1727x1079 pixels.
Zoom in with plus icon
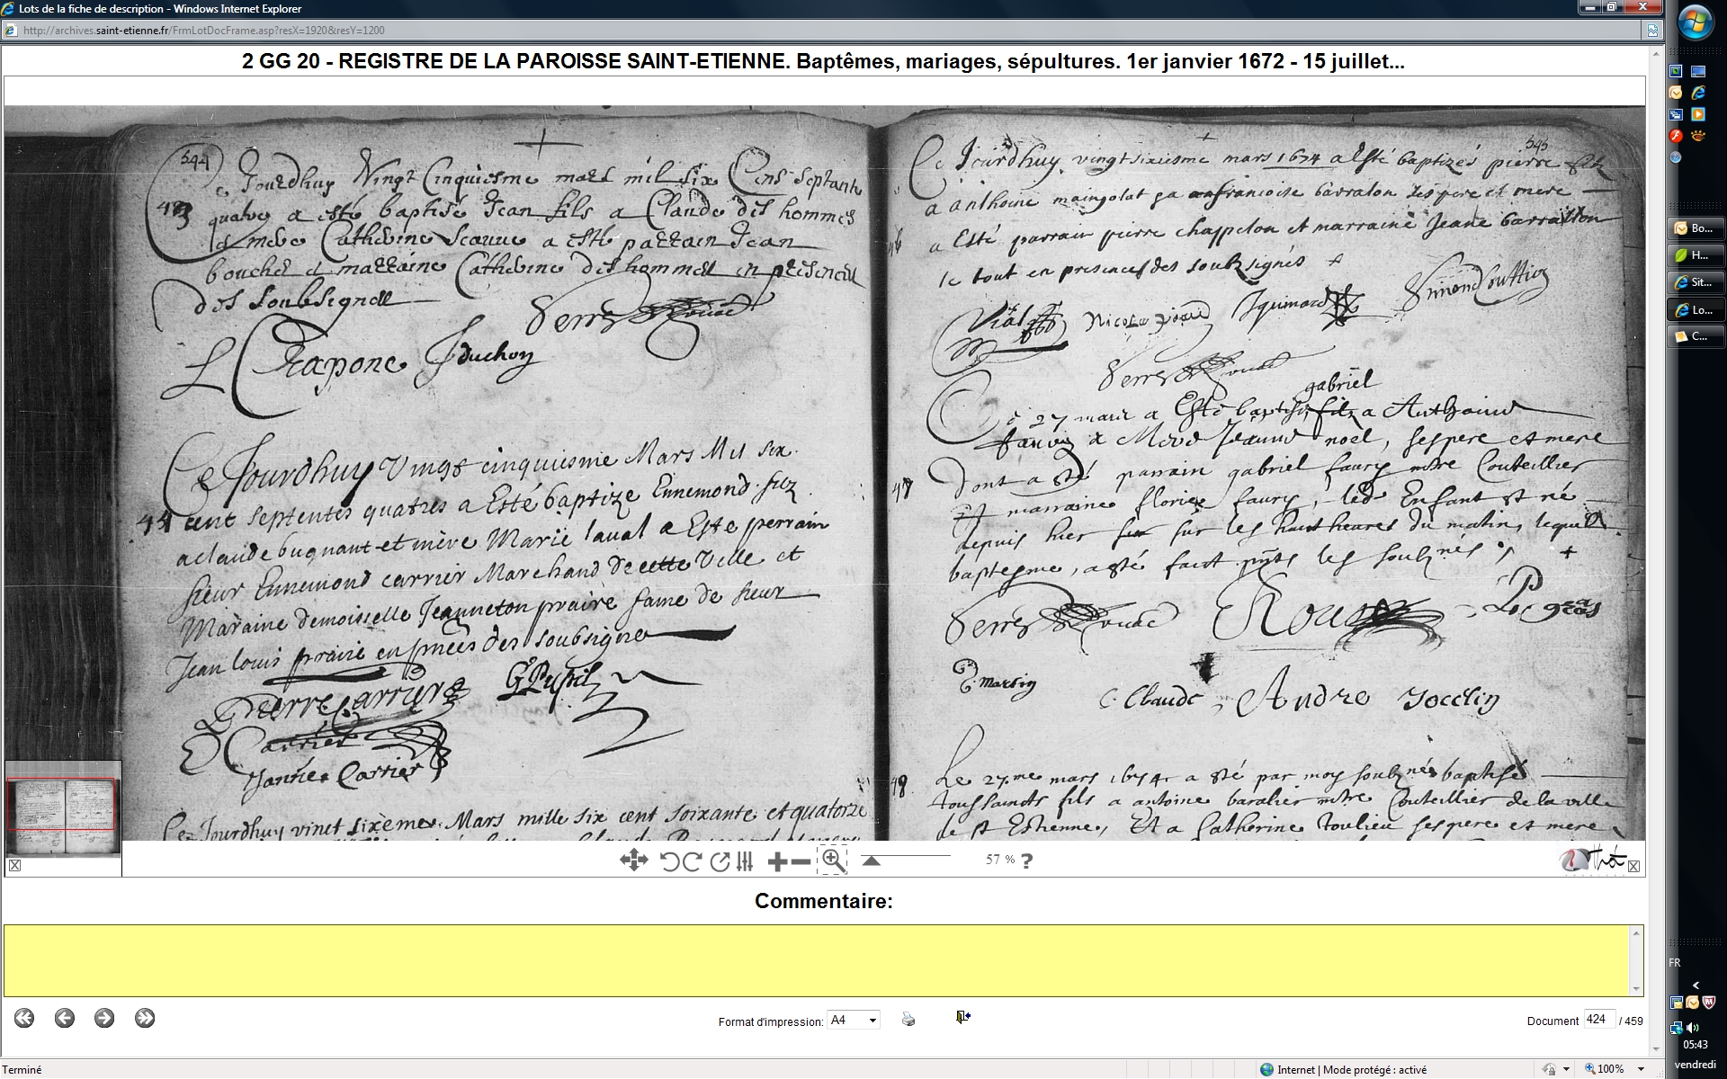777,861
